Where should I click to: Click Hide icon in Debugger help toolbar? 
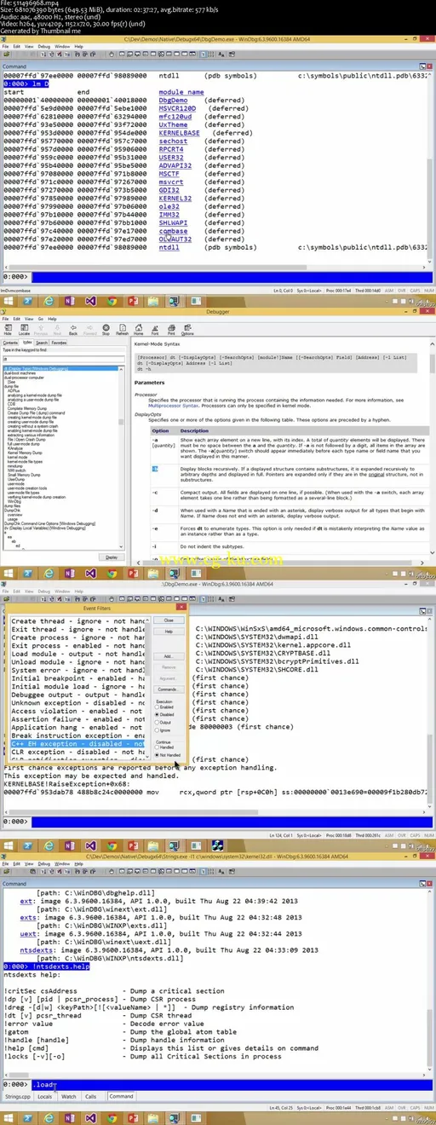pos(7,329)
